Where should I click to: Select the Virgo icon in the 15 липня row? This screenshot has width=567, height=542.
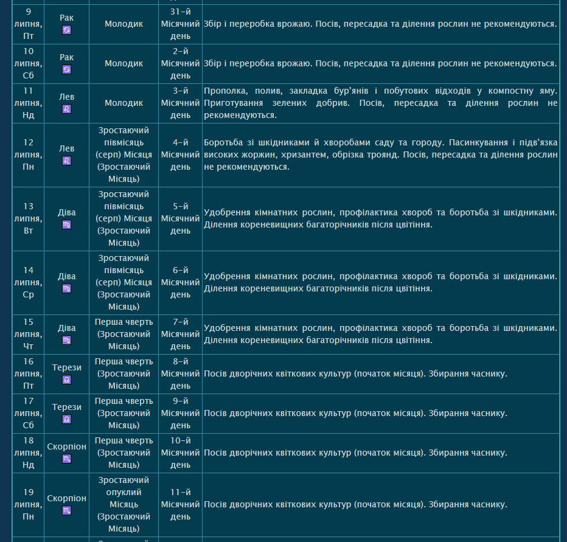tap(67, 341)
